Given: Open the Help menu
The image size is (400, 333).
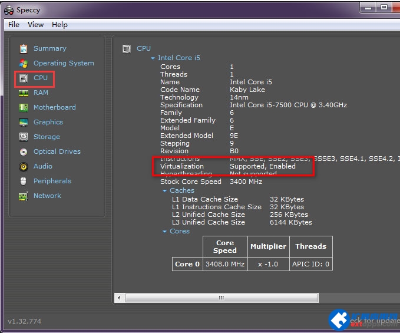Looking at the screenshot, I should (x=59, y=25).
